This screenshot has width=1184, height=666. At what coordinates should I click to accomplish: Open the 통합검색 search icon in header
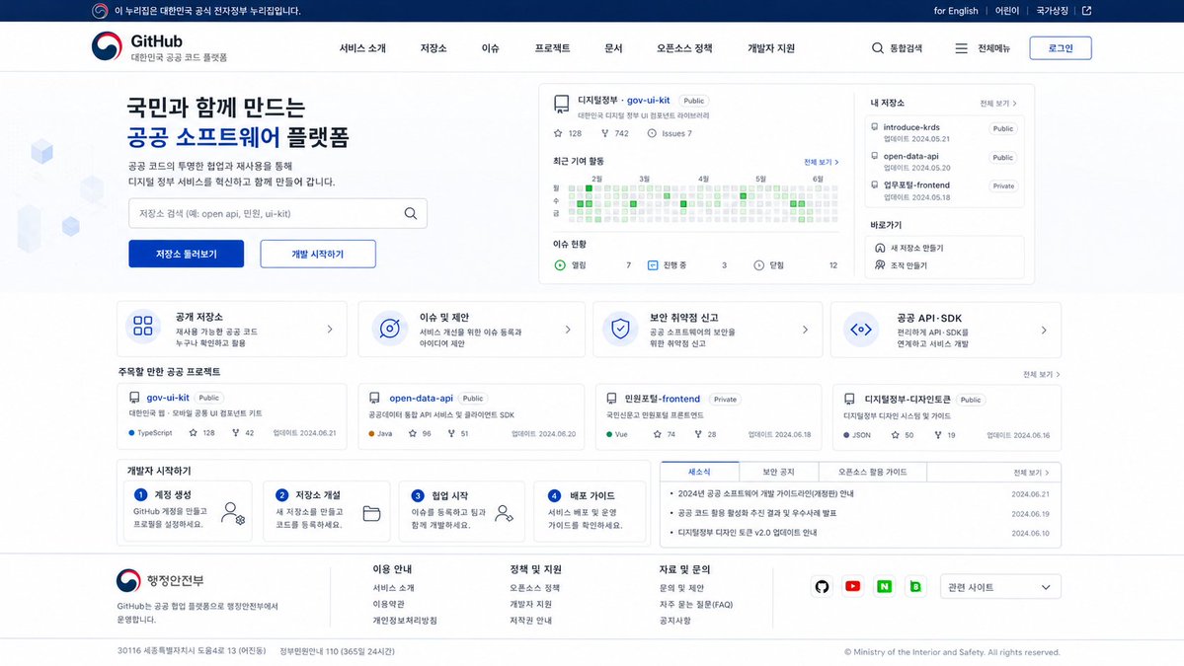click(878, 48)
